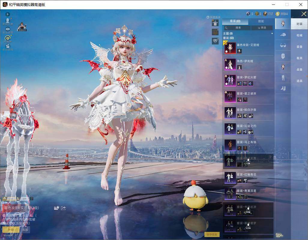This screenshot has width=308, height=240.
Task: Select the 套装-红釉青花 outfit entry
Action: 248,177
